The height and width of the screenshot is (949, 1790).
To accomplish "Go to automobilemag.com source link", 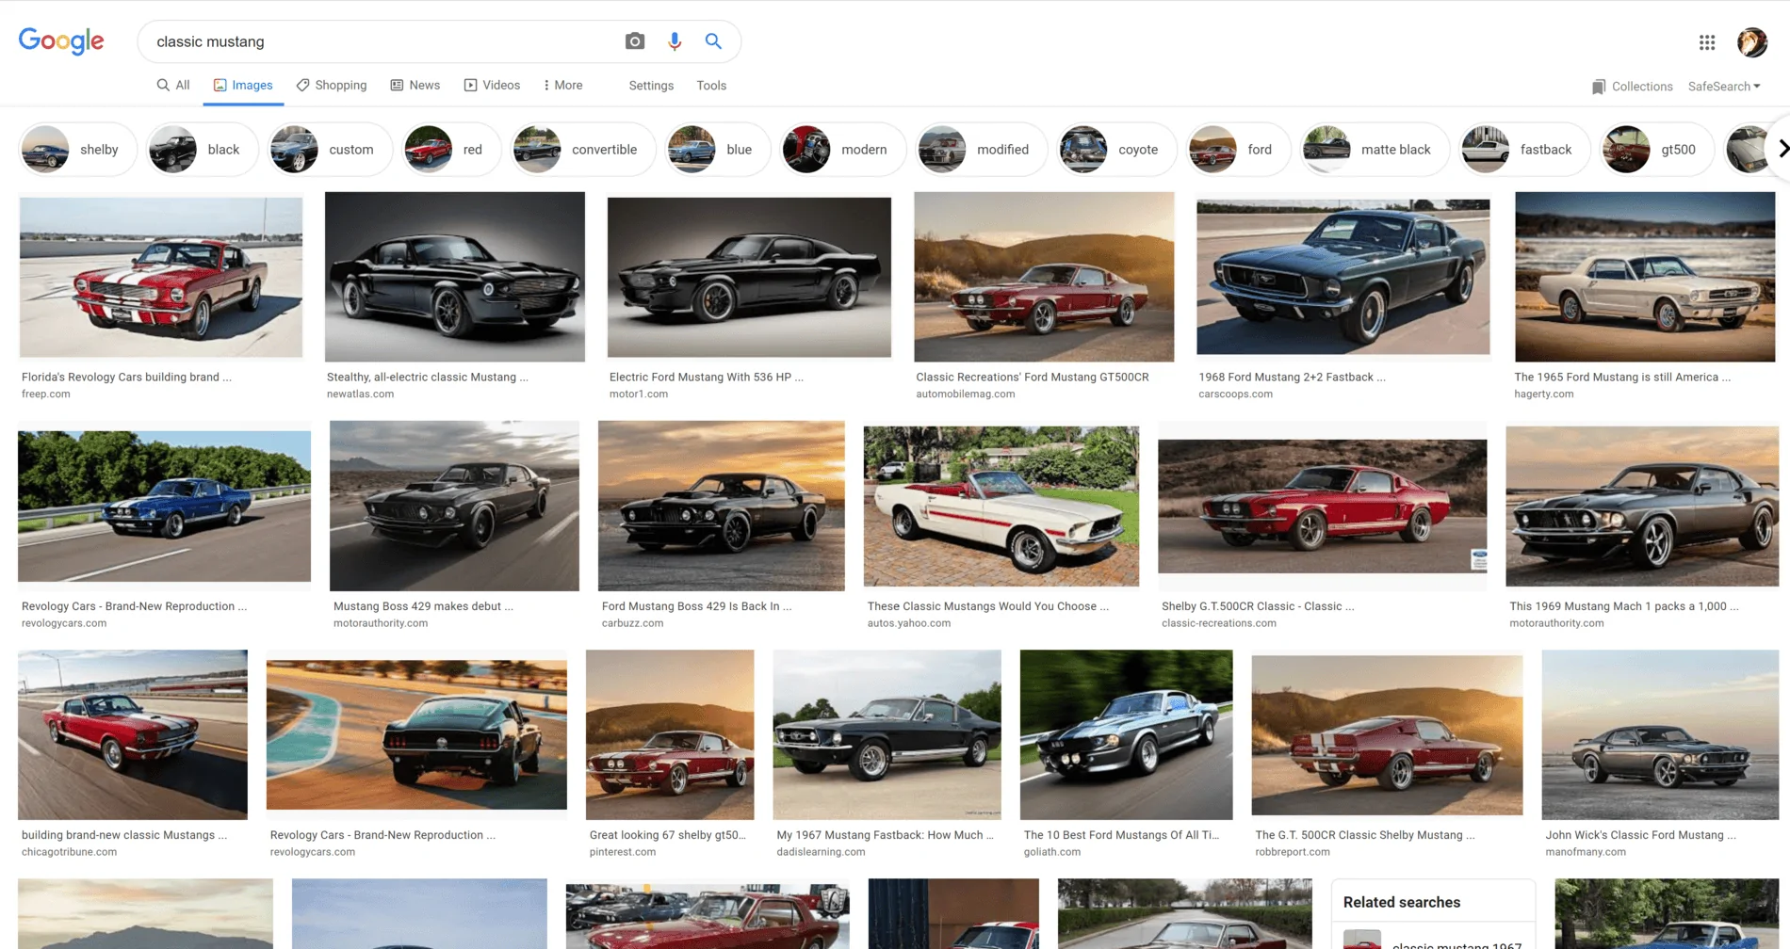I will point(966,394).
